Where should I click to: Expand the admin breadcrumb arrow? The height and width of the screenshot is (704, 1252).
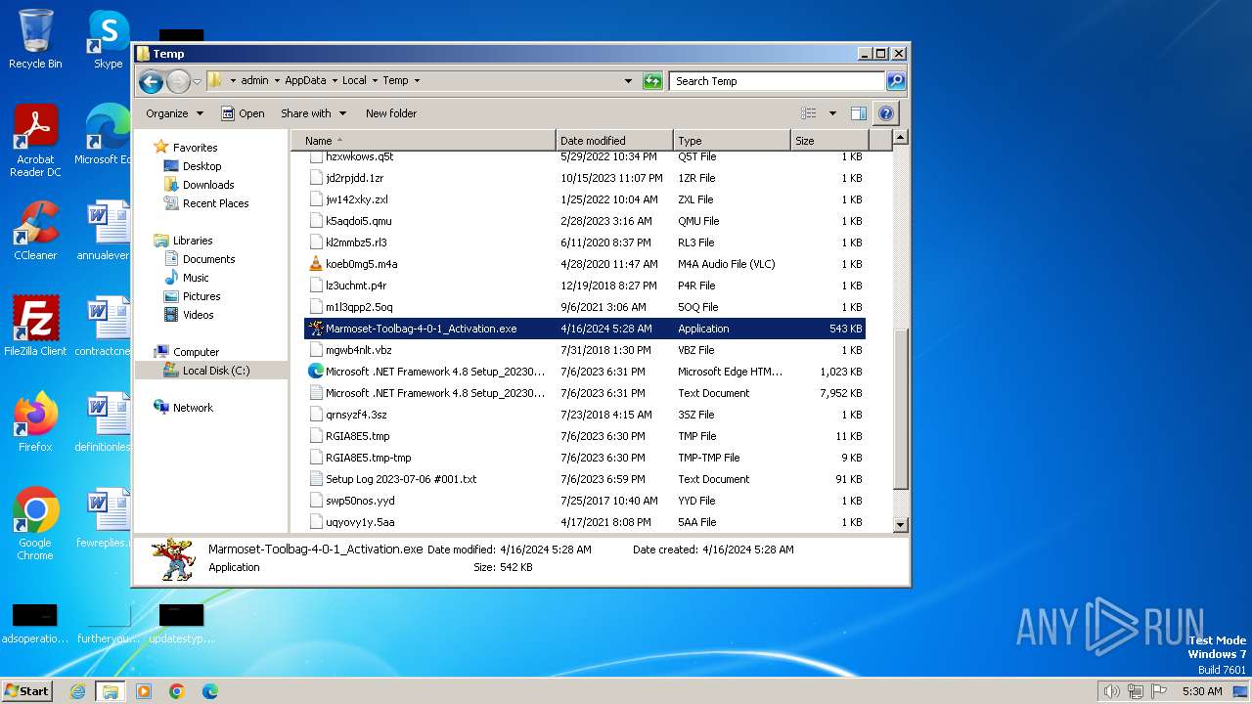coord(276,81)
